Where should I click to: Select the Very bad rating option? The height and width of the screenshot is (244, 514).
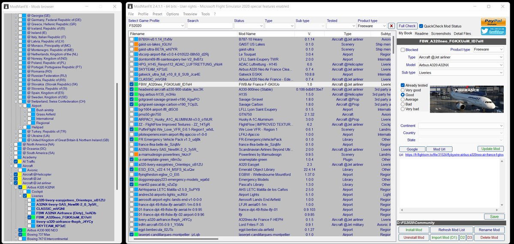(x=403, y=109)
